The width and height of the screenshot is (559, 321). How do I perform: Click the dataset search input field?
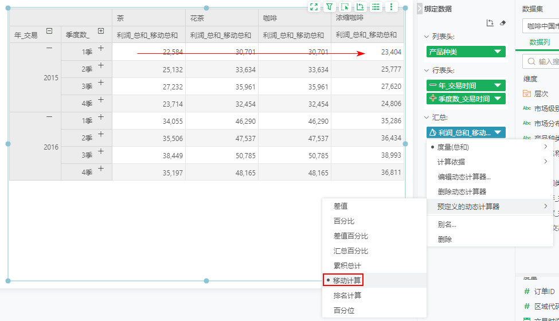[541, 61]
